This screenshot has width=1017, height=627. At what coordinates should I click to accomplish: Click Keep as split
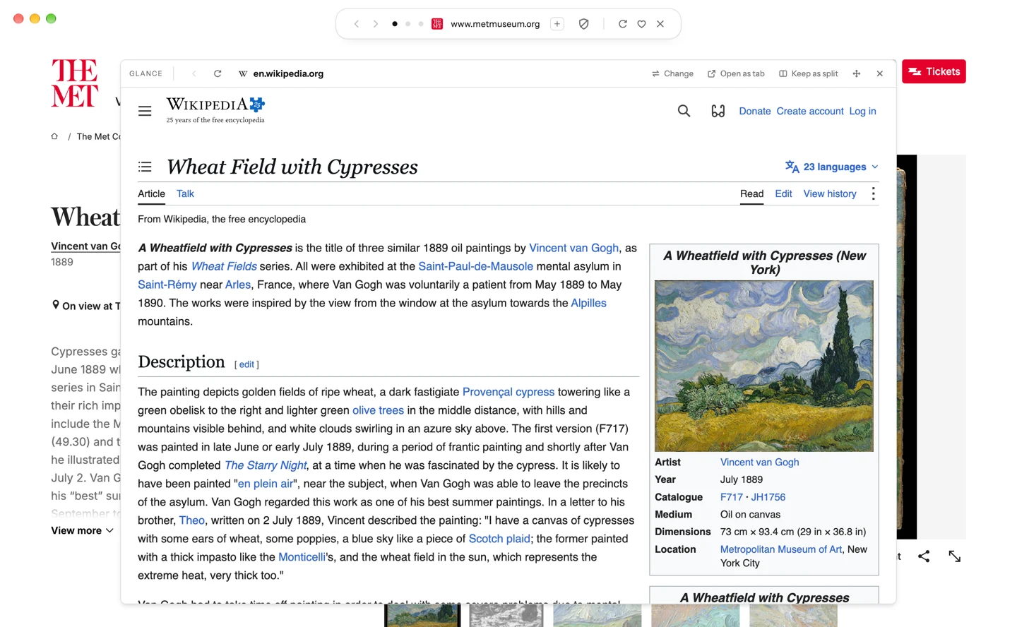[809, 73]
